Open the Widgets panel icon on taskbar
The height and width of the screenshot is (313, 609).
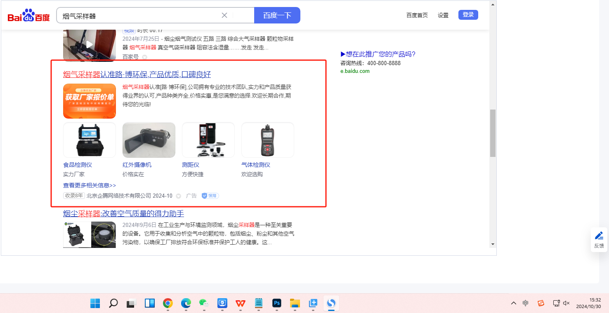coord(150,304)
